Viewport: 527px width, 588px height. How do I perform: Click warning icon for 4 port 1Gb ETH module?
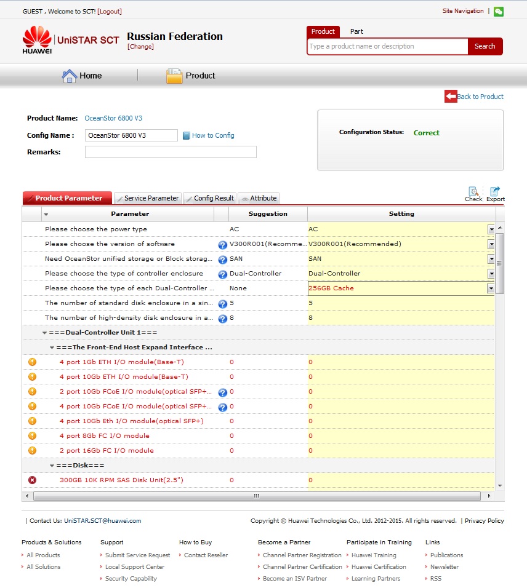[x=32, y=362]
